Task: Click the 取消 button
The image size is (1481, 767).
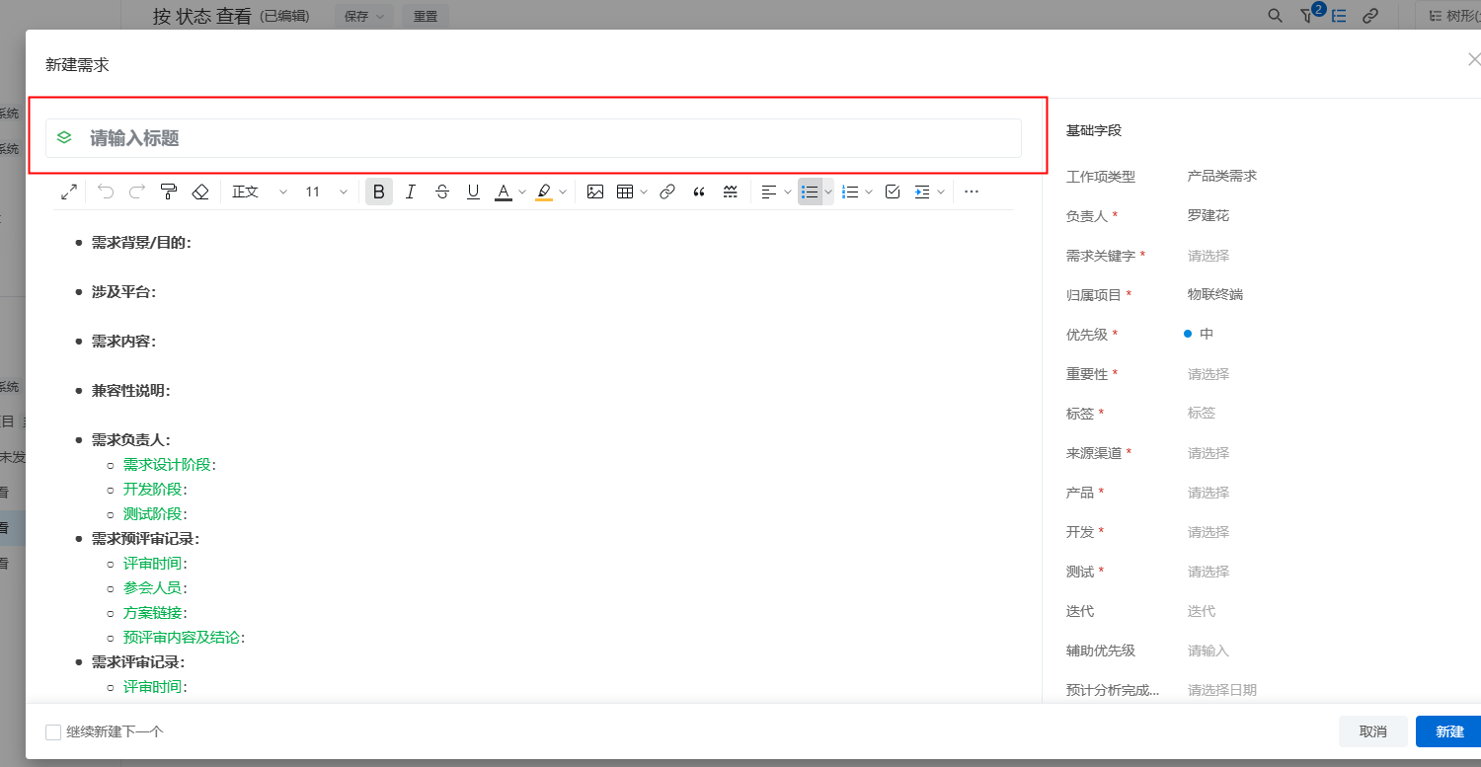Action: pos(1373,731)
